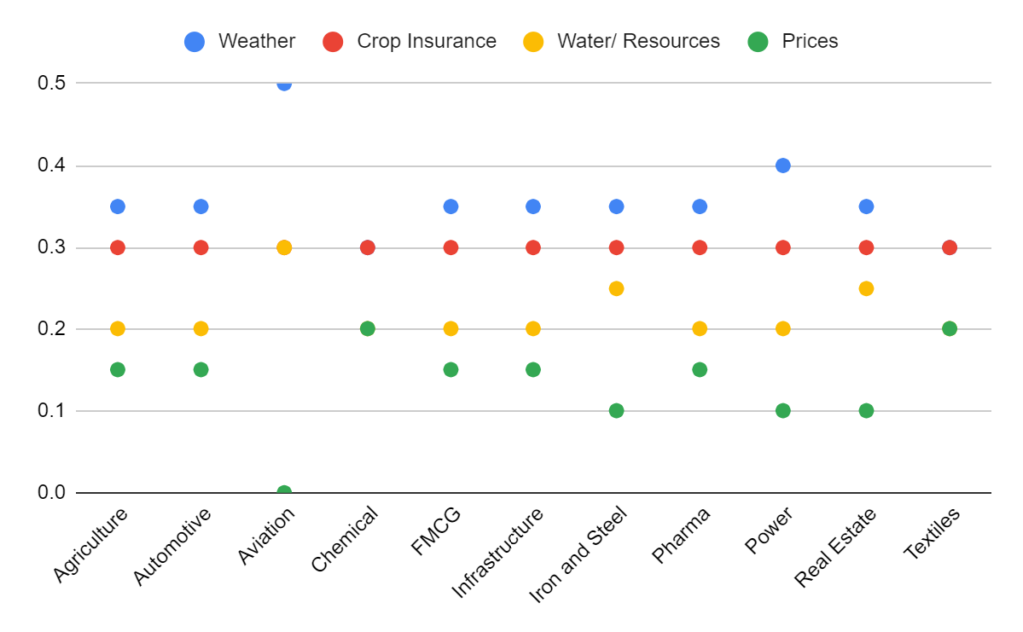Image resolution: width=1023 pixels, height=632 pixels.
Task: Click the red Crop Insurance legend dot
Action: (x=334, y=41)
